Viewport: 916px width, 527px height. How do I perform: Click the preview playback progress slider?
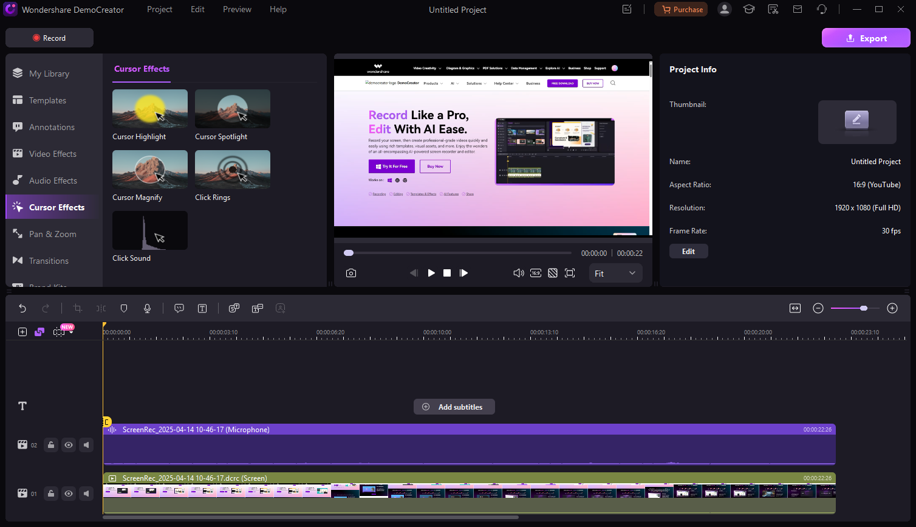coord(459,253)
